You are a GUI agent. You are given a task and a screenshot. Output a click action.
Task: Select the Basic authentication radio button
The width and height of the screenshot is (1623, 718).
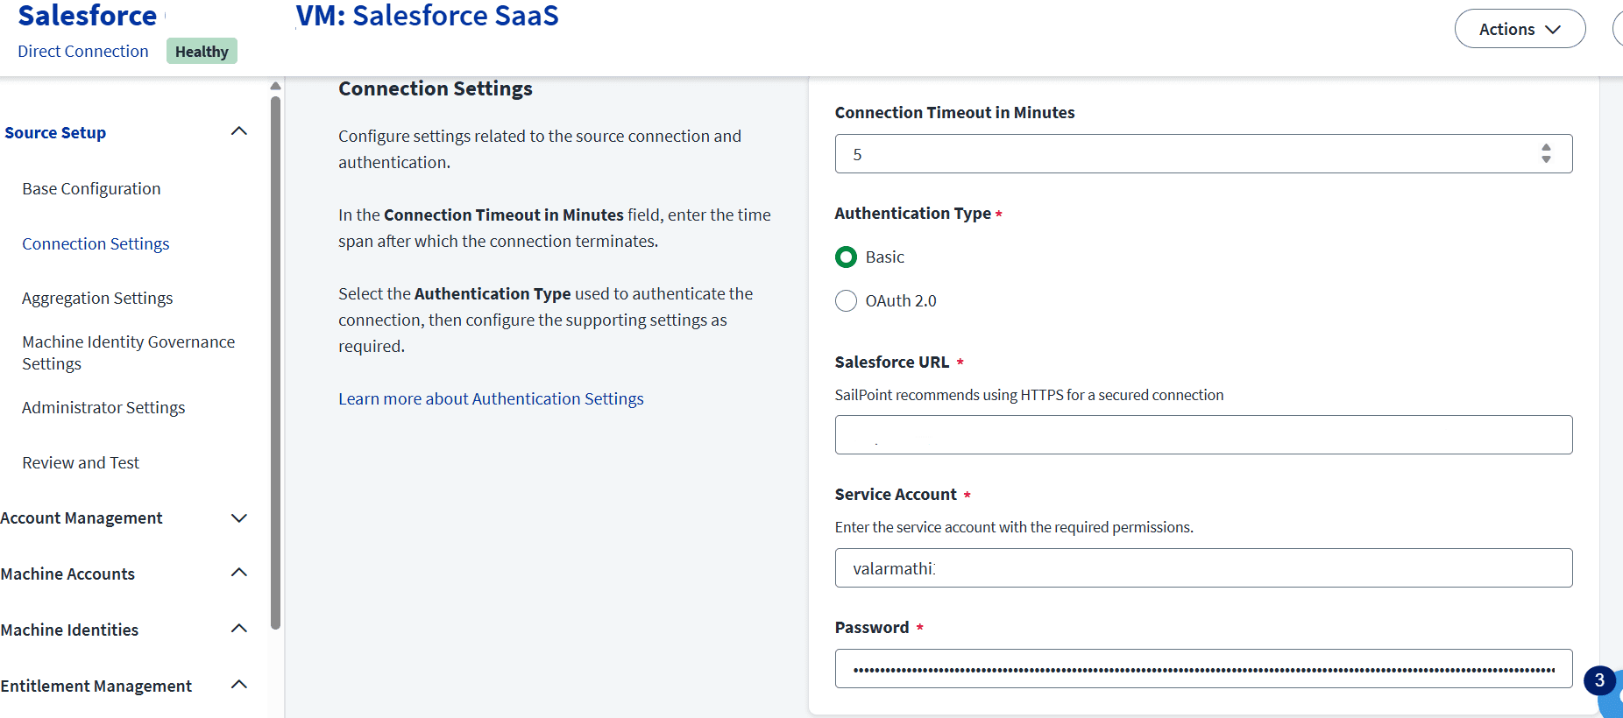(x=846, y=257)
